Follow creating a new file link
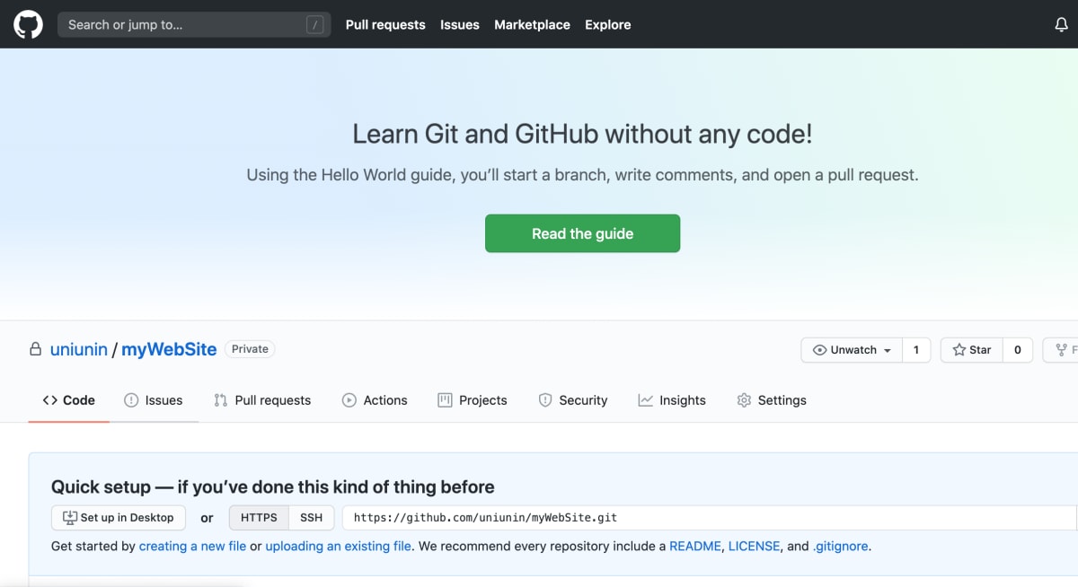 pos(192,546)
